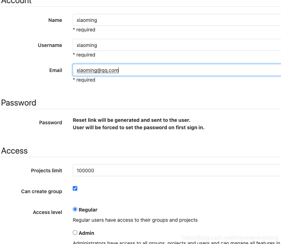This screenshot has height=244, width=281.
Task: Toggle the Can create group checkbox
Action: click(x=75, y=189)
